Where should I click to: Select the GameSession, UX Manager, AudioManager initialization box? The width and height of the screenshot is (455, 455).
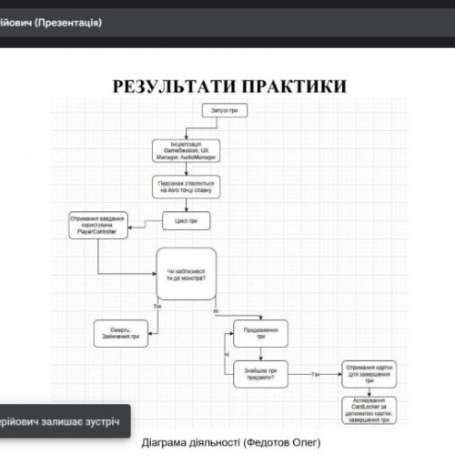point(186,151)
